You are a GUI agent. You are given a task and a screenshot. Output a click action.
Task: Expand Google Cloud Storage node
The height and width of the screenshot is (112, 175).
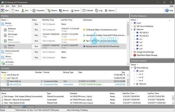coord(132,52)
